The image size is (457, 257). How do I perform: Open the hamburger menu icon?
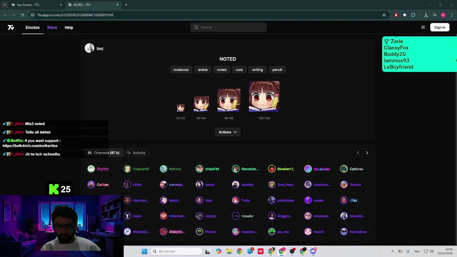coord(423,27)
